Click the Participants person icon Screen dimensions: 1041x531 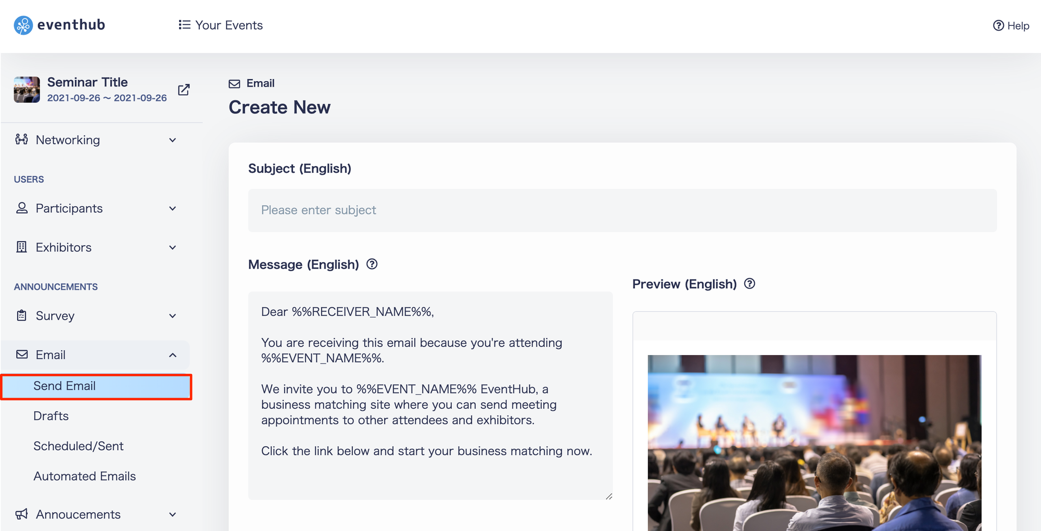tap(21, 208)
